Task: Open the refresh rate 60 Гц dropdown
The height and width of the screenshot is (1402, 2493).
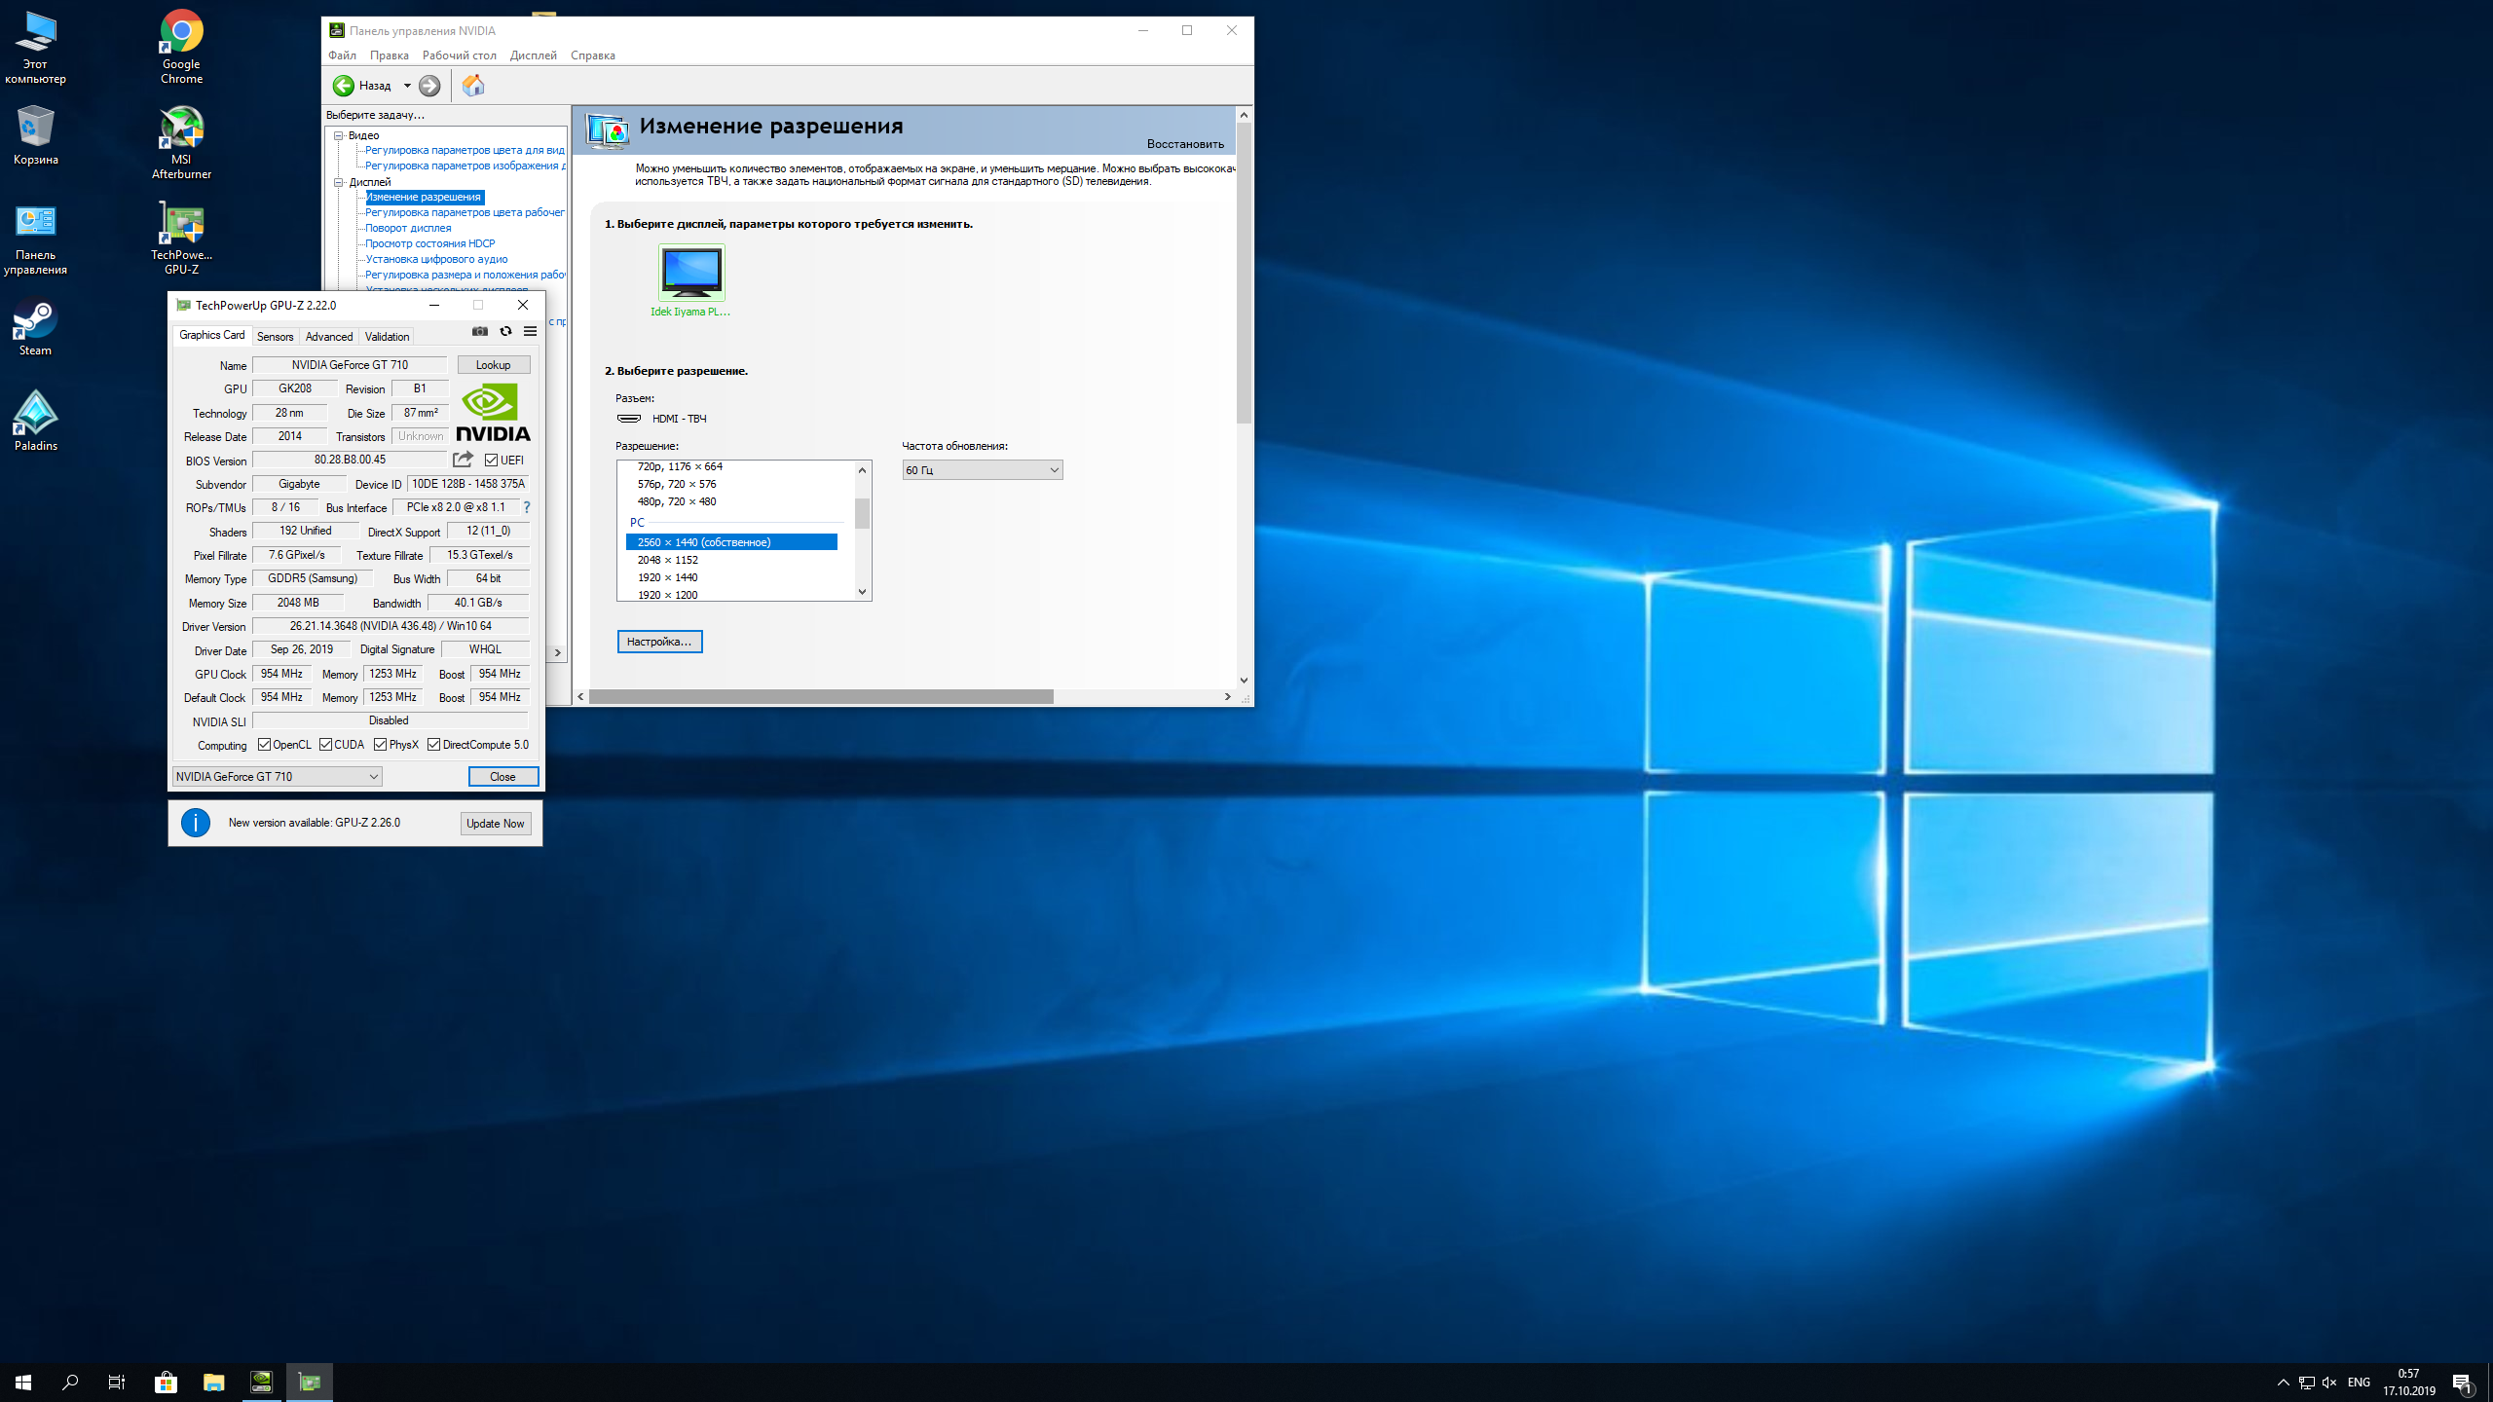Action: tap(982, 470)
